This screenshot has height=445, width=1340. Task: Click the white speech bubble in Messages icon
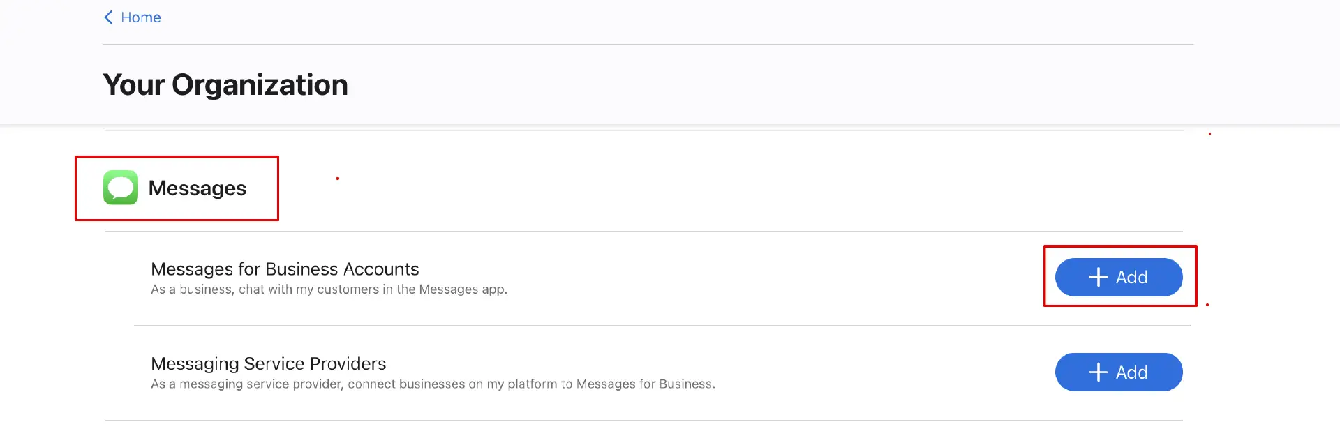(x=121, y=187)
